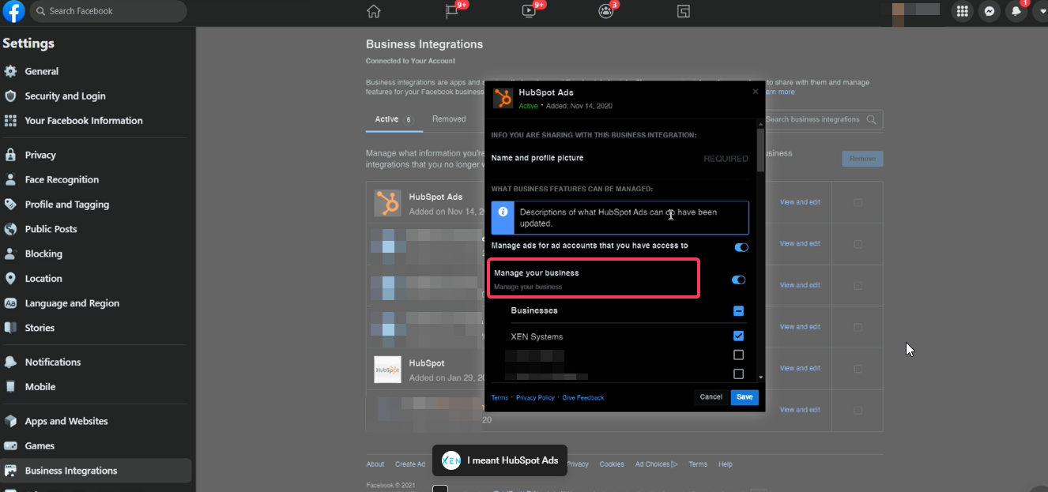Click the HubSpot Ads list thumbnail
1048x492 pixels.
pyautogui.click(x=387, y=204)
